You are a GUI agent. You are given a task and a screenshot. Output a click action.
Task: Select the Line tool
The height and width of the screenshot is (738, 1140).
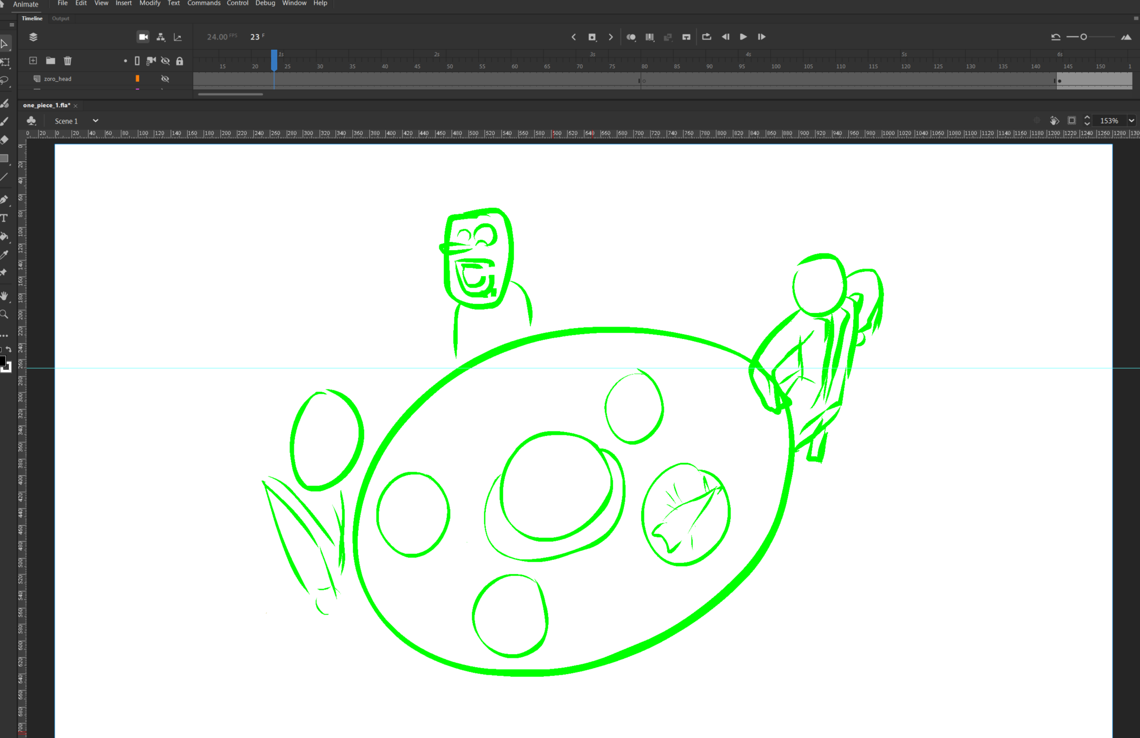pyautogui.click(x=4, y=177)
